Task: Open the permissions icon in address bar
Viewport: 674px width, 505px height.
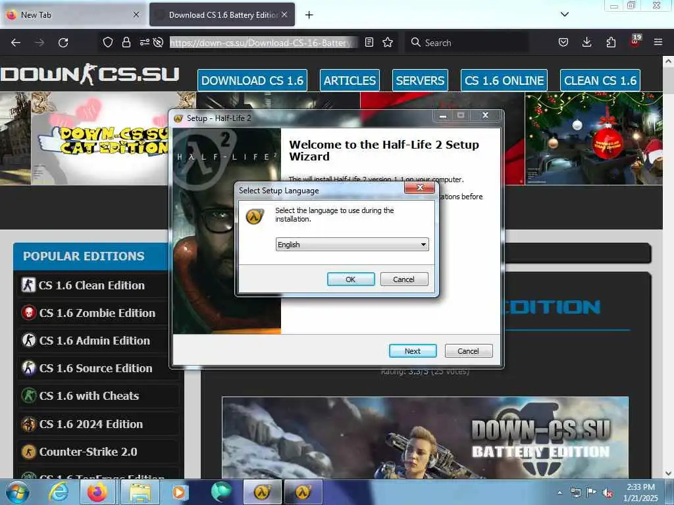Action: pyautogui.click(x=144, y=42)
